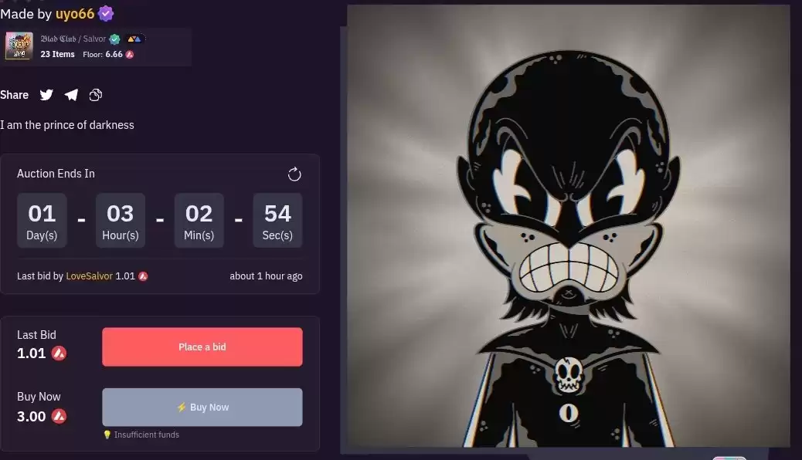Click the green verified badge next to Salvor
The height and width of the screenshot is (460, 802).
(x=114, y=39)
